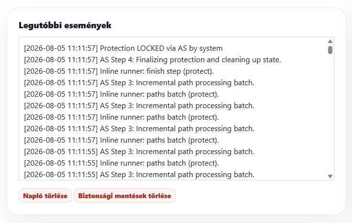This screenshot has width=352, height=223.
Task: Click the last visible AS Step 3 entry
Action: 139,175
